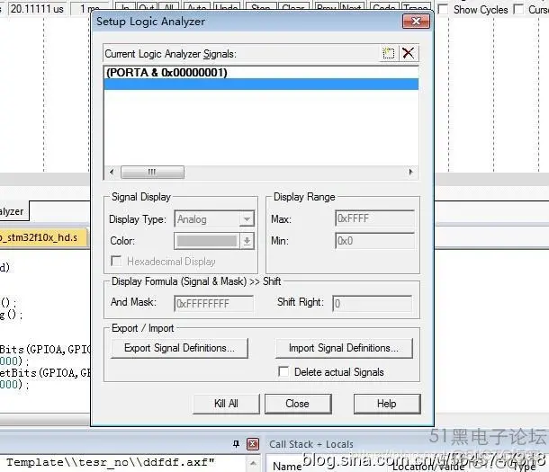Click the Trace toolbar button
Viewport: 549px width, 472px height.
415,9
